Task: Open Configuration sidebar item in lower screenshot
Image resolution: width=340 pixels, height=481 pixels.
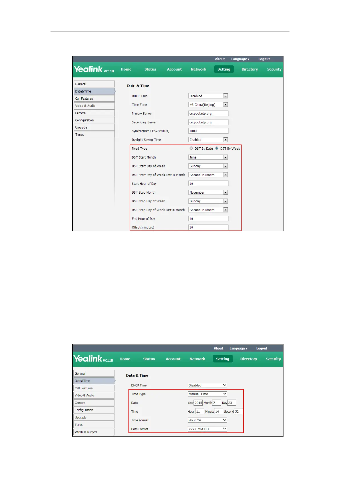Action: [x=94, y=410]
